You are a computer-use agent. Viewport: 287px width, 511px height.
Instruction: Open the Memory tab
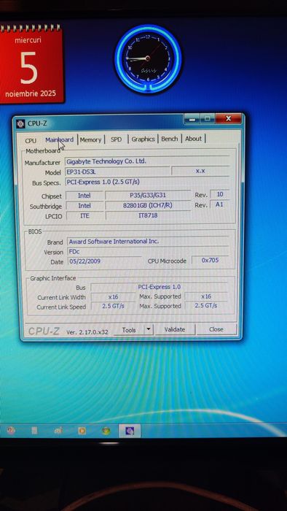click(x=90, y=139)
